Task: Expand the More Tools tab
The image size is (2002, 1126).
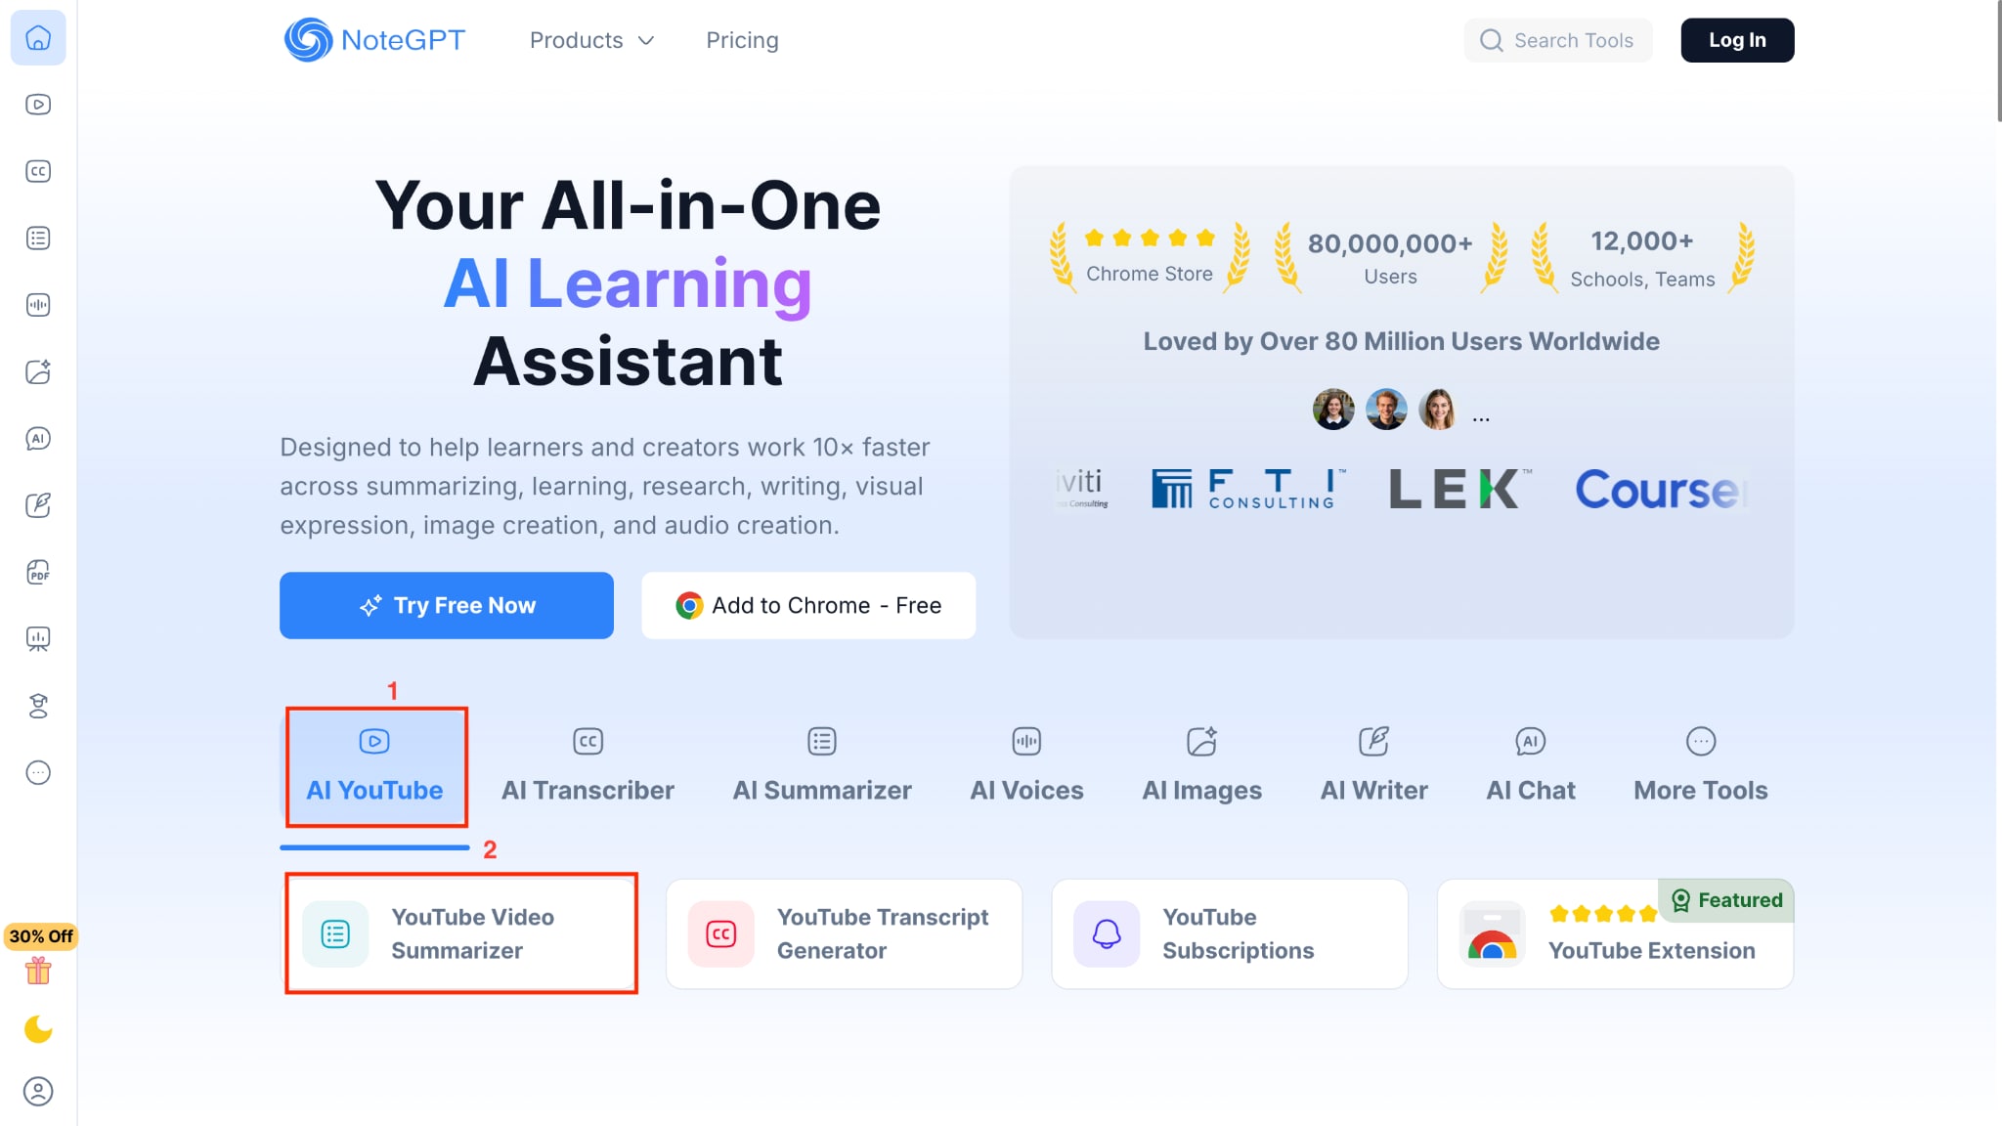Action: pyautogui.click(x=1700, y=765)
